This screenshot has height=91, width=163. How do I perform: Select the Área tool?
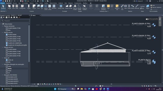point(108,7)
